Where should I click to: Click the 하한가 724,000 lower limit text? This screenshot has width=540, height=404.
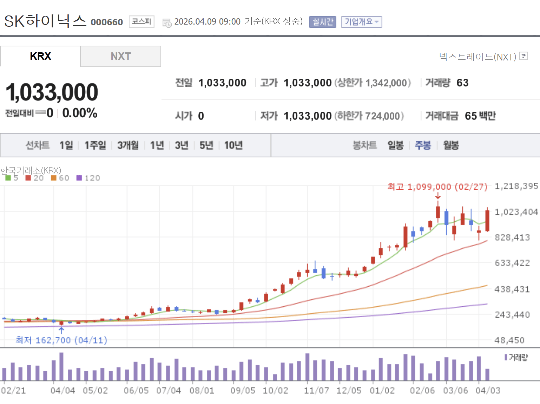click(x=369, y=116)
